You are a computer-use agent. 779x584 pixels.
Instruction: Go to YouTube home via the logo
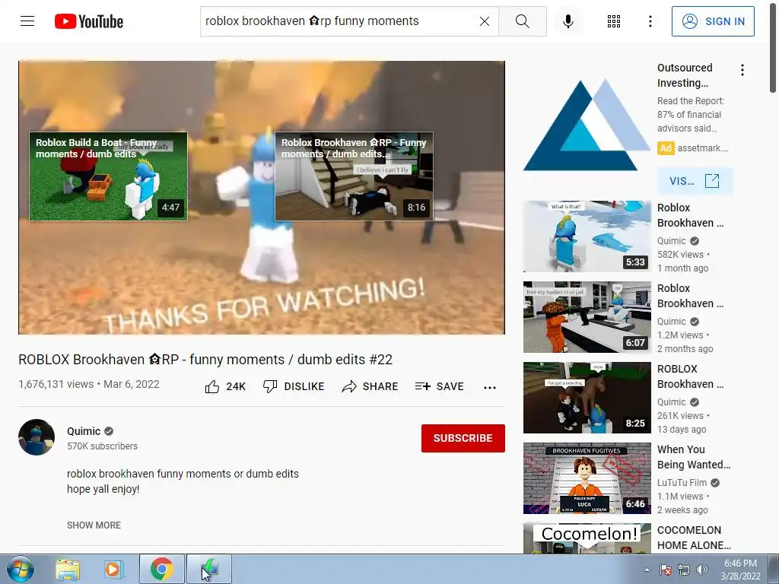(x=89, y=21)
